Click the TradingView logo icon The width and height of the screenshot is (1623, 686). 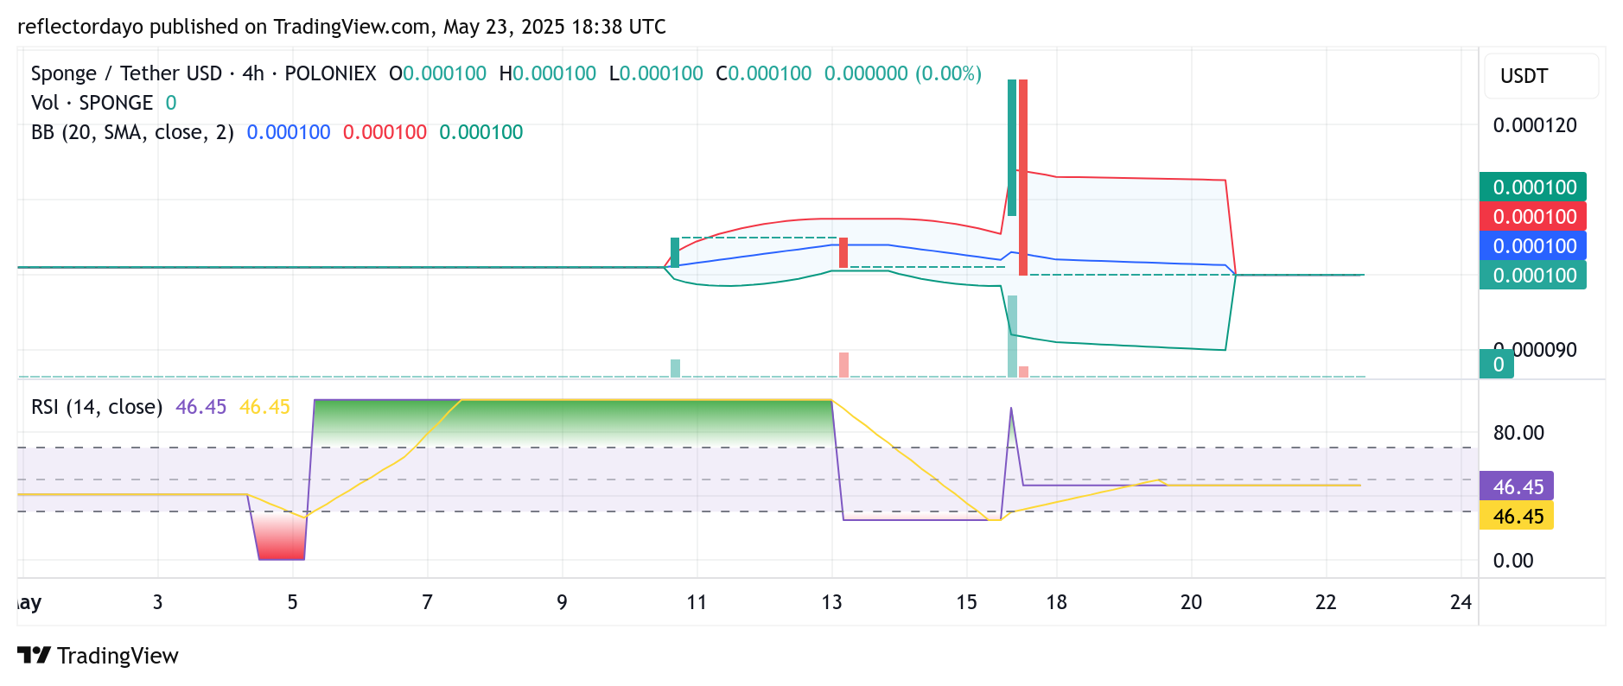[x=34, y=655]
